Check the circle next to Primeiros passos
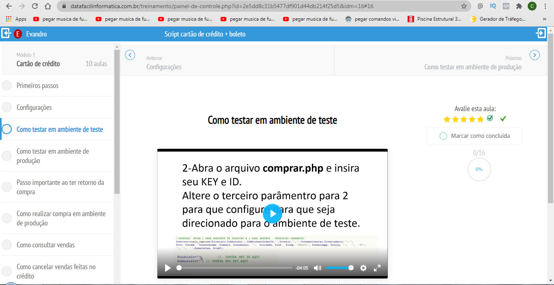The width and height of the screenshot is (554, 285). pos(7,86)
